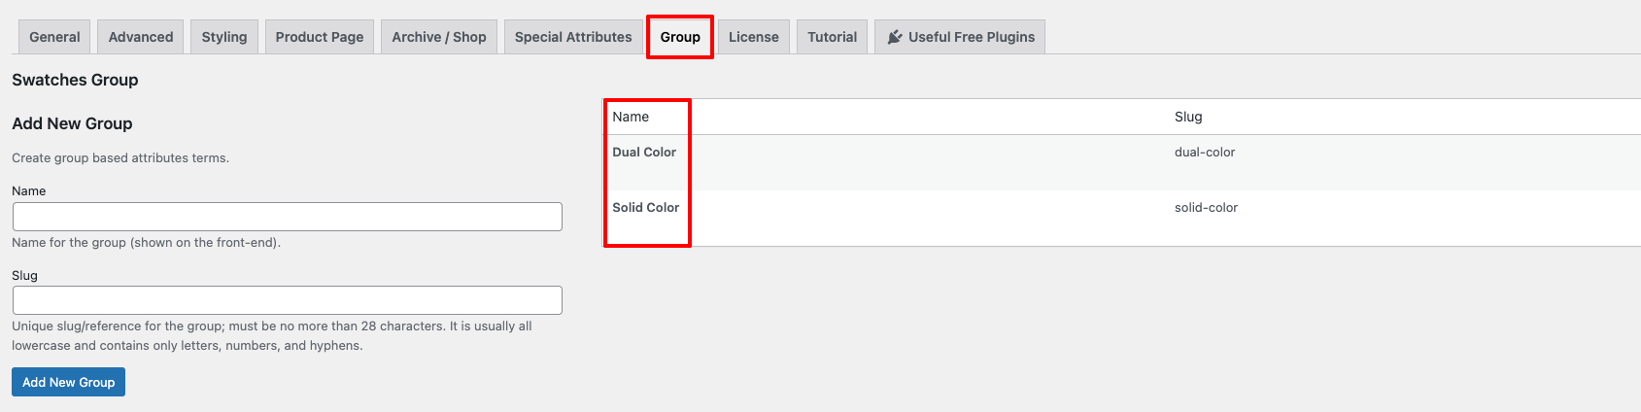This screenshot has width=1641, height=412.
Task: Click the Add New Group button
Action: pyautogui.click(x=69, y=382)
